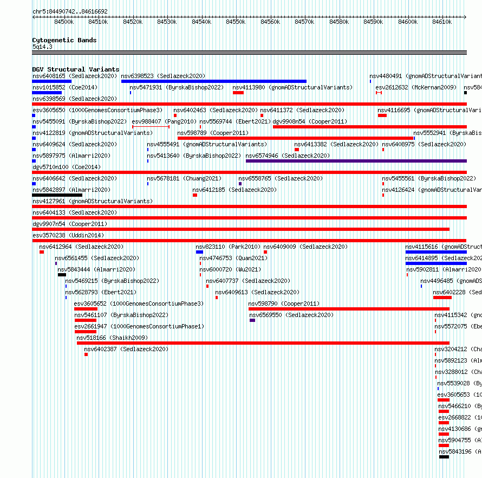Click dgv9907n54 (Cooper2011)
The height and width of the screenshot is (478, 482).
point(70,224)
